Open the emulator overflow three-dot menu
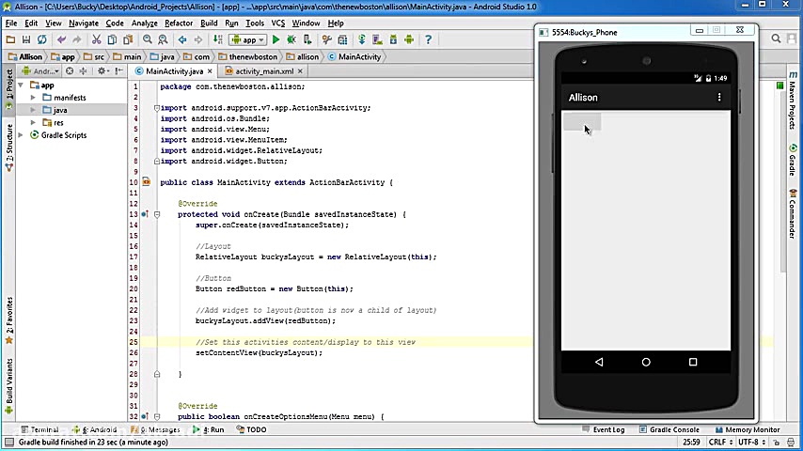Screen dimensions: 803x451 719,98
